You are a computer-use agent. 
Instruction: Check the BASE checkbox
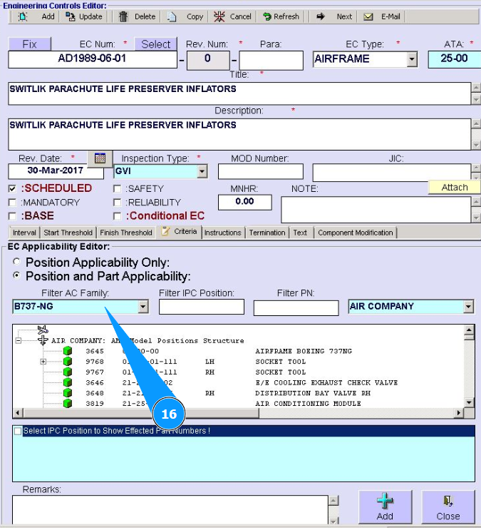coord(13,216)
